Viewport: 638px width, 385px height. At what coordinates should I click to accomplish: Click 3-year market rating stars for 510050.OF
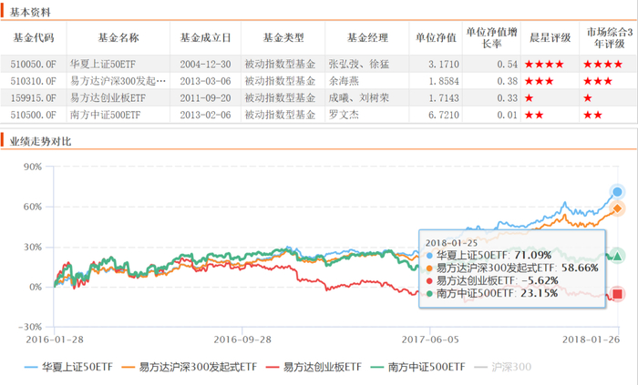(603, 64)
